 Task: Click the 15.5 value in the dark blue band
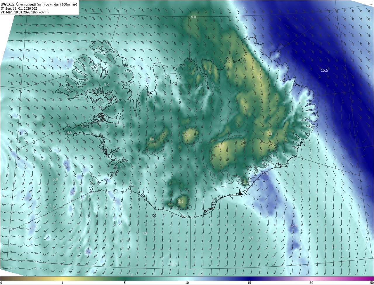tap(324, 70)
